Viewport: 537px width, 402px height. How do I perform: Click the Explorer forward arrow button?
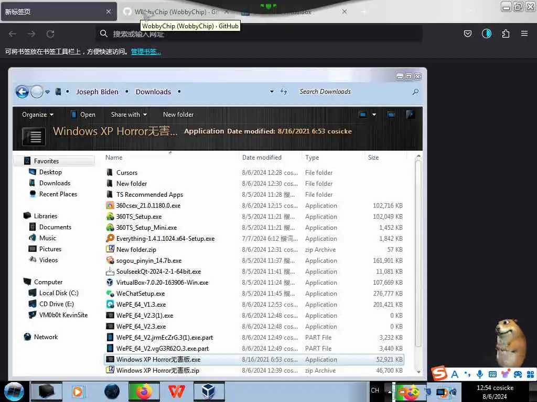click(37, 92)
